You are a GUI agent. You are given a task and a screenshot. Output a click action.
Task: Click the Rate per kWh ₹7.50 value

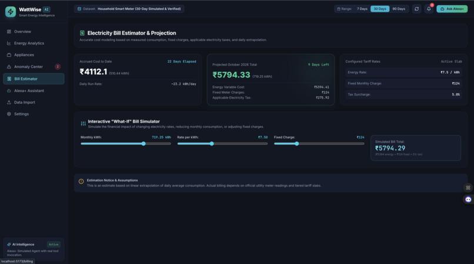pos(263,137)
